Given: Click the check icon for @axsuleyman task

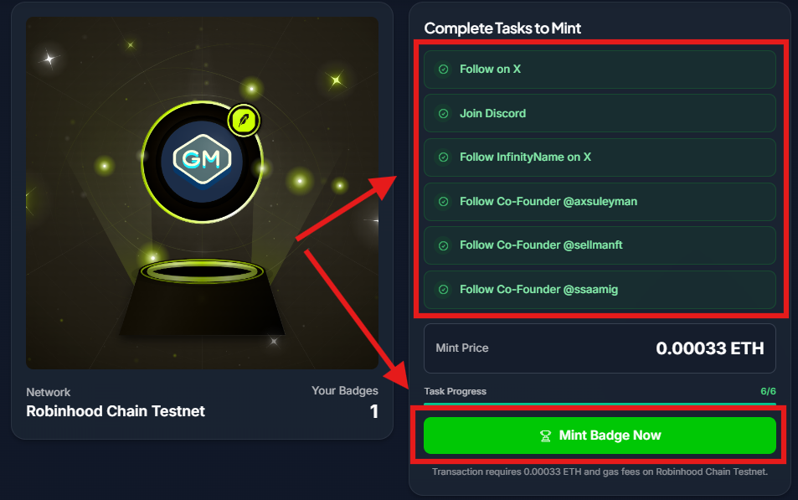Looking at the screenshot, I should [443, 202].
